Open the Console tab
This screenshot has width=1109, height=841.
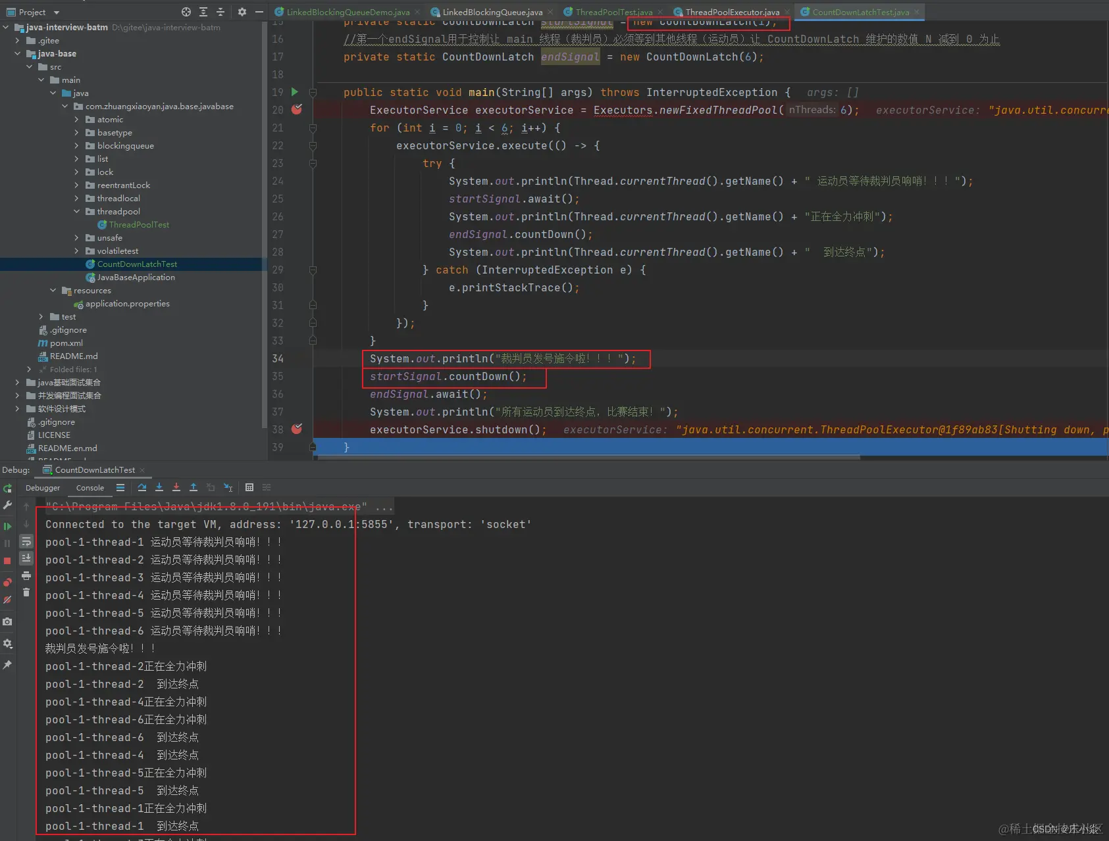pos(90,488)
